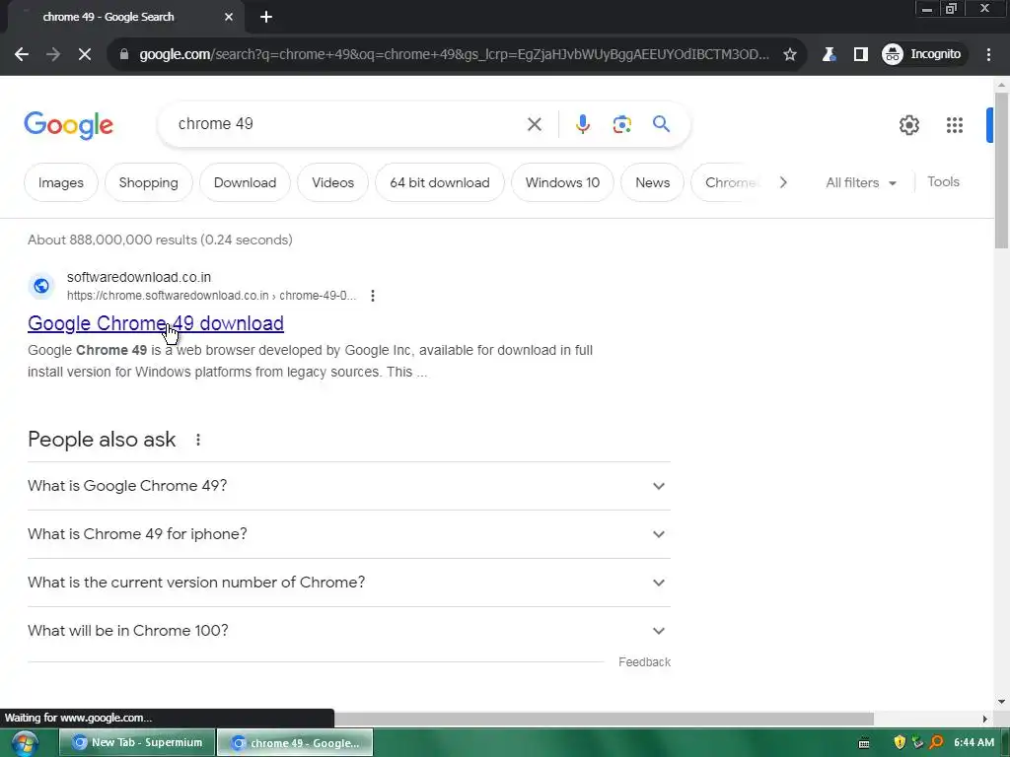Click the scroll down arrow
This screenshot has height=757, width=1010.
[1001, 702]
